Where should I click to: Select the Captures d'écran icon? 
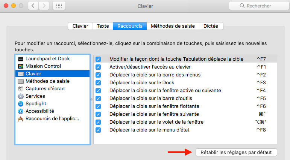pyautogui.click(x=20, y=89)
